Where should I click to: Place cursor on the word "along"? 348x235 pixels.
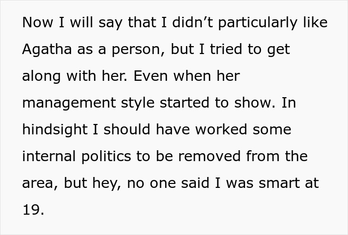click(x=39, y=77)
